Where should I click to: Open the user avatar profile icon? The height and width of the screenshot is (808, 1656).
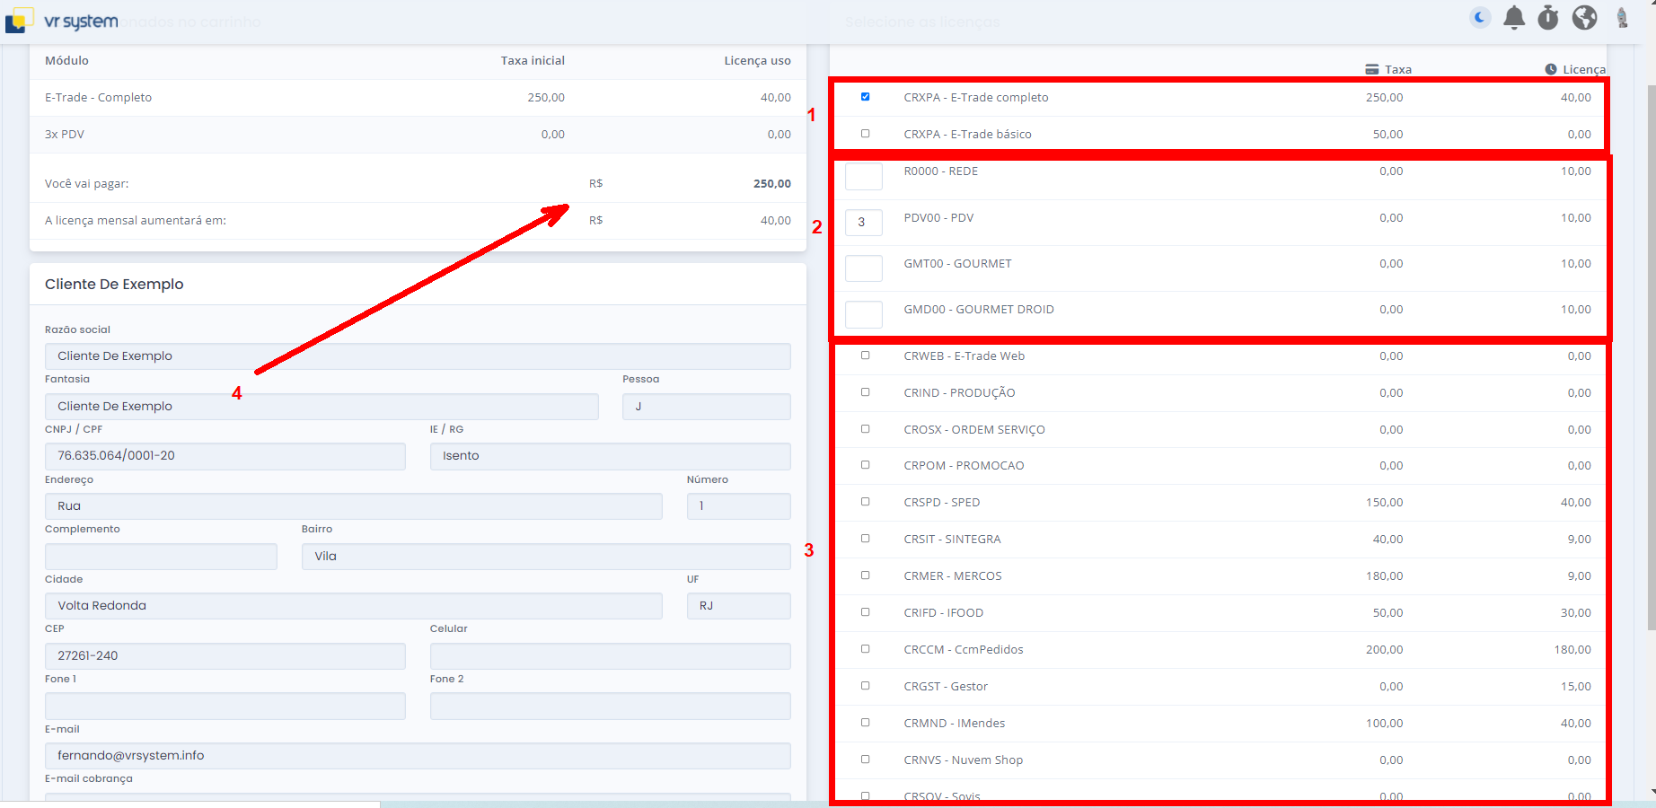[x=1622, y=17]
